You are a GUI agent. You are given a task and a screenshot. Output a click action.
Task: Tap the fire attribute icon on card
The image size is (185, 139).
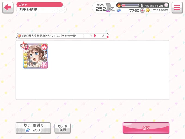tap(44, 47)
